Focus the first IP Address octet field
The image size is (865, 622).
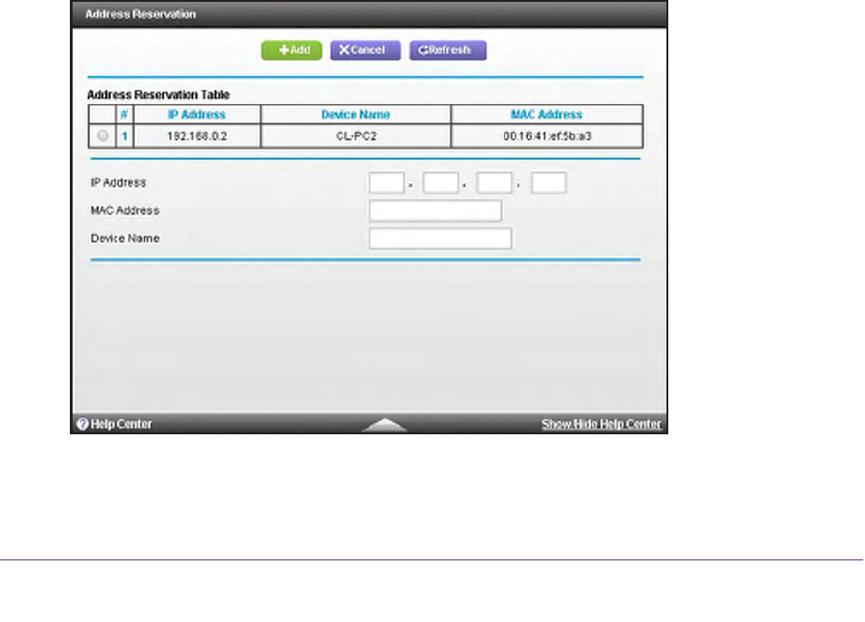pyautogui.click(x=386, y=183)
